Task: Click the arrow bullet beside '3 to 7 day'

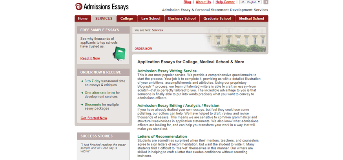Action: point(82,81)
